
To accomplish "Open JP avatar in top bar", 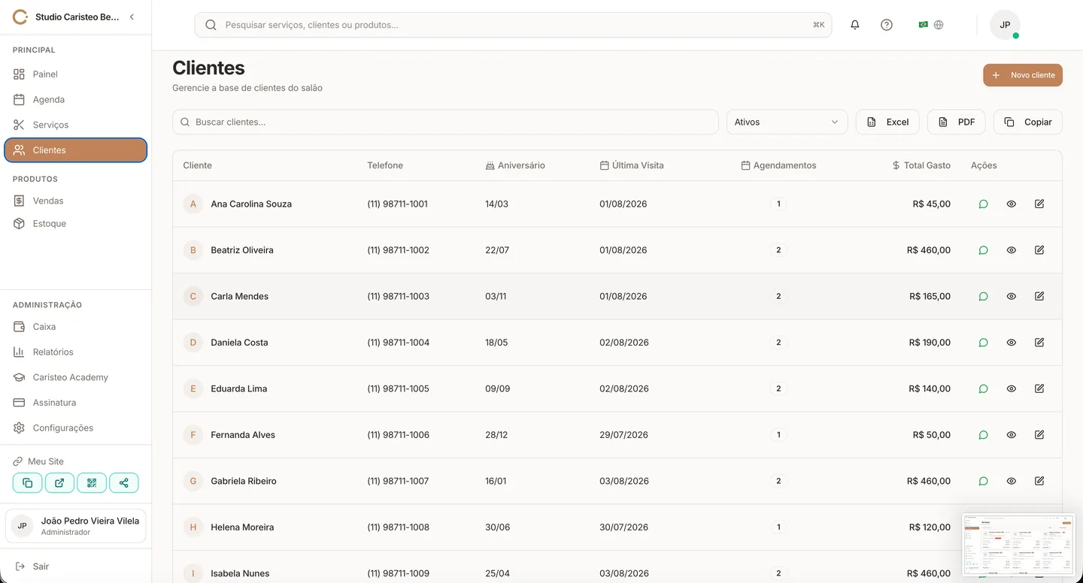I will tap(1005, 25).
